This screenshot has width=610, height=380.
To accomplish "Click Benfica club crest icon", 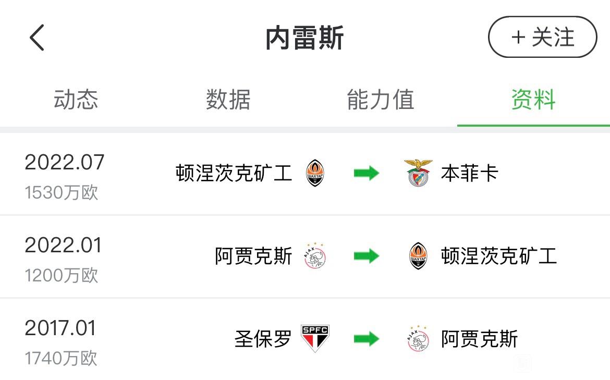I will click(x=418, y=173).
